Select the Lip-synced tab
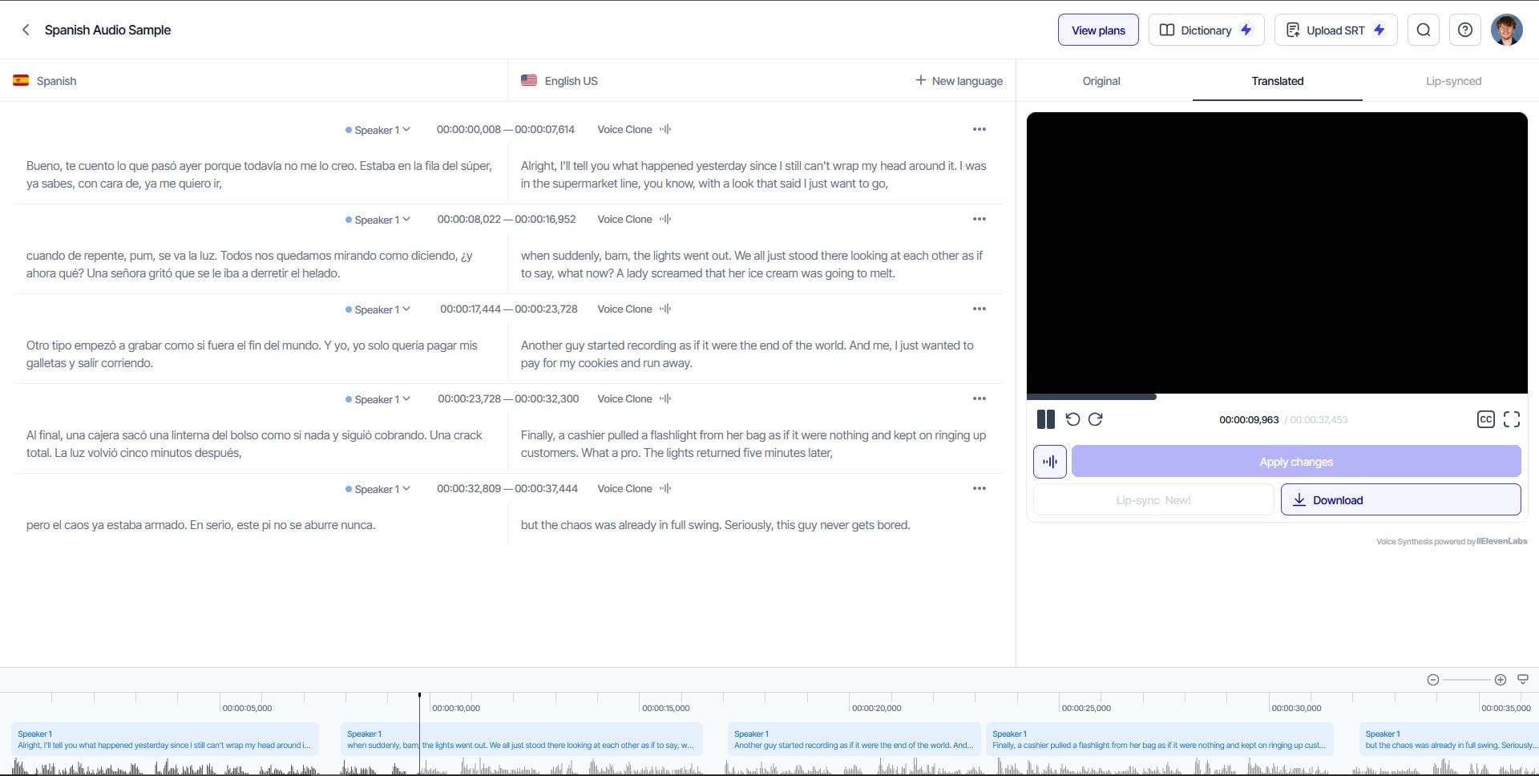The height and width of the screenshot is (776, 1539). click(x=1453, y=81)
